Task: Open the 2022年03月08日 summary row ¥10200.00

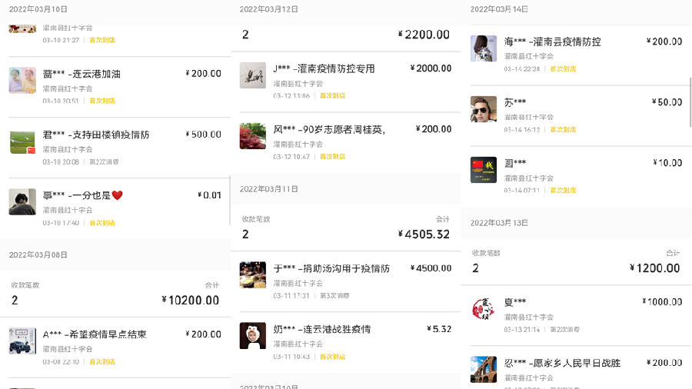Action: [x=115, y=294]
